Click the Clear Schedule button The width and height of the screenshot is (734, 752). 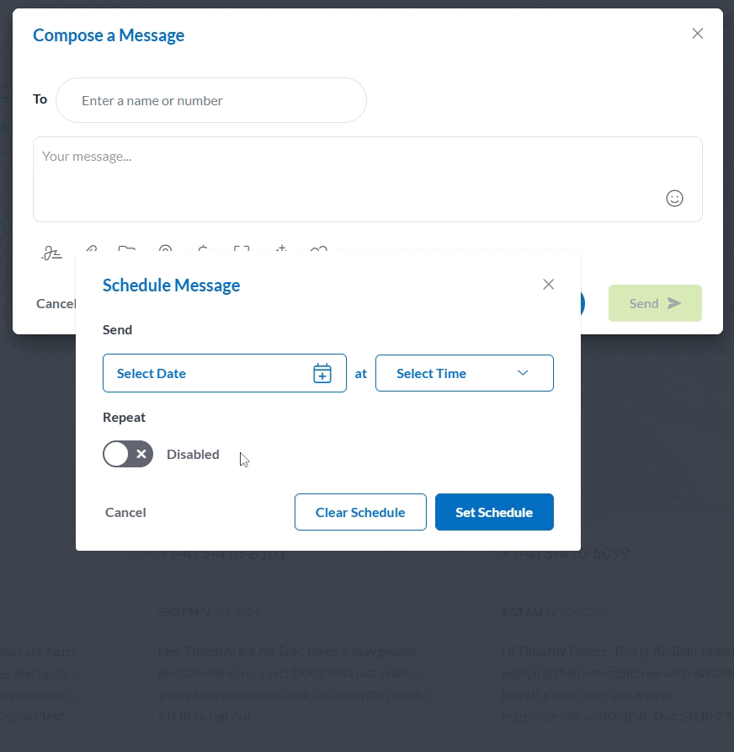click(x=360, y=512)
